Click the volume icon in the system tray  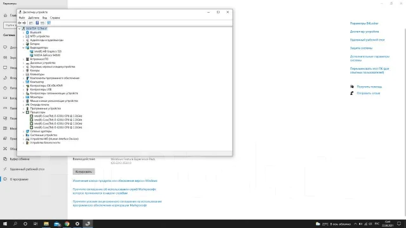(370, 224)
